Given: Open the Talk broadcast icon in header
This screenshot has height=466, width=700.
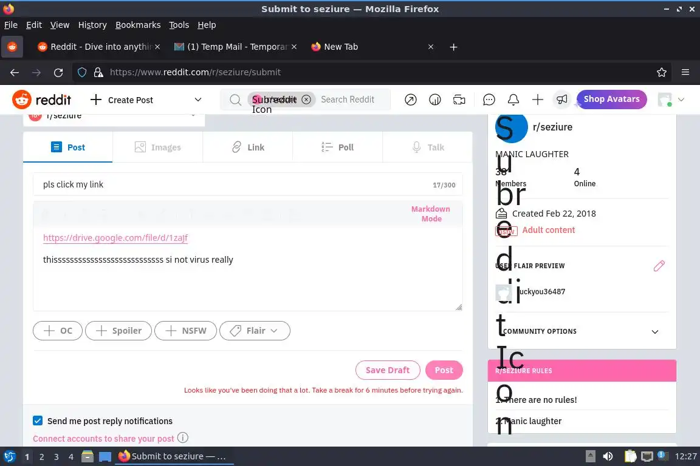Looking at the screenshot, I should [459, 100].
